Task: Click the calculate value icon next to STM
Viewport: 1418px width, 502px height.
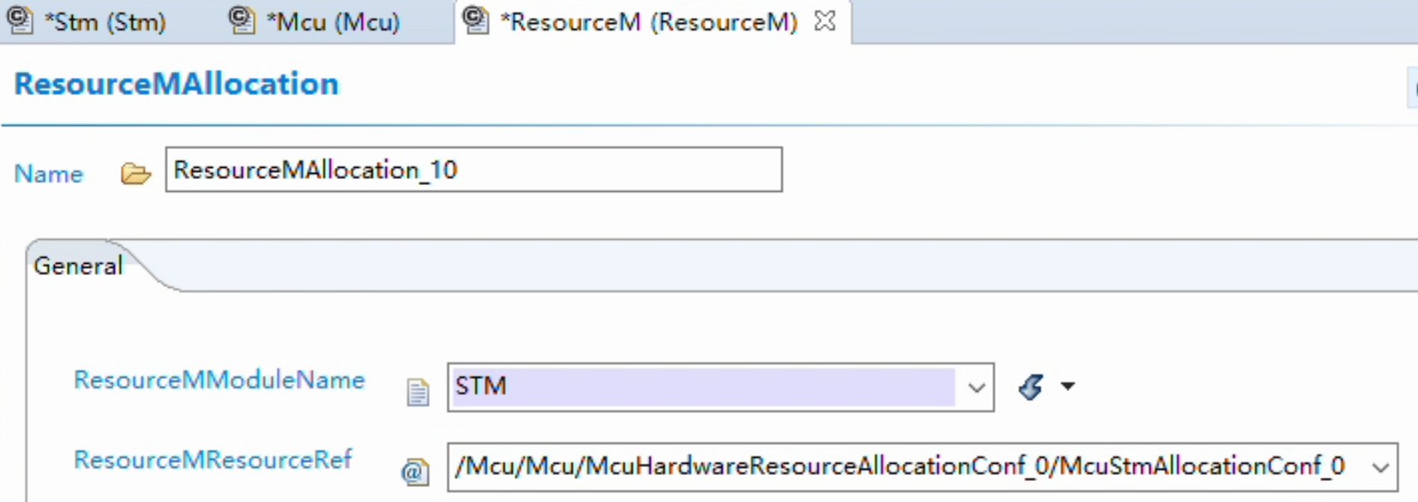Action: coord(1031,387)
